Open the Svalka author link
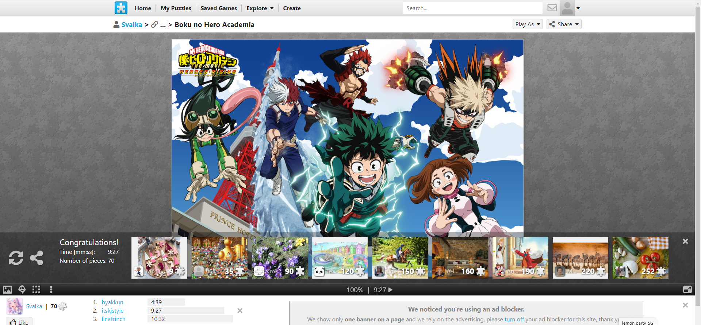The height and width of the screenshot is (325, 701). pyautogui.click(x=34, y=306)
